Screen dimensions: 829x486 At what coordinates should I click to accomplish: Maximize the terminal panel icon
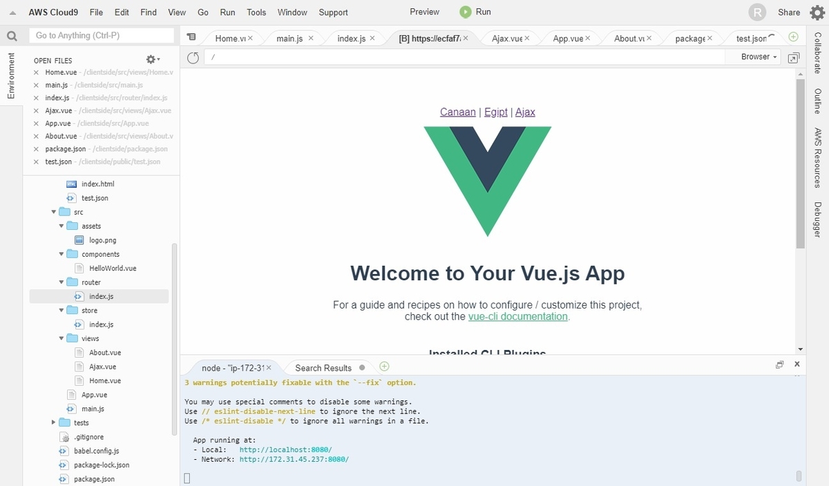(780, 364)
